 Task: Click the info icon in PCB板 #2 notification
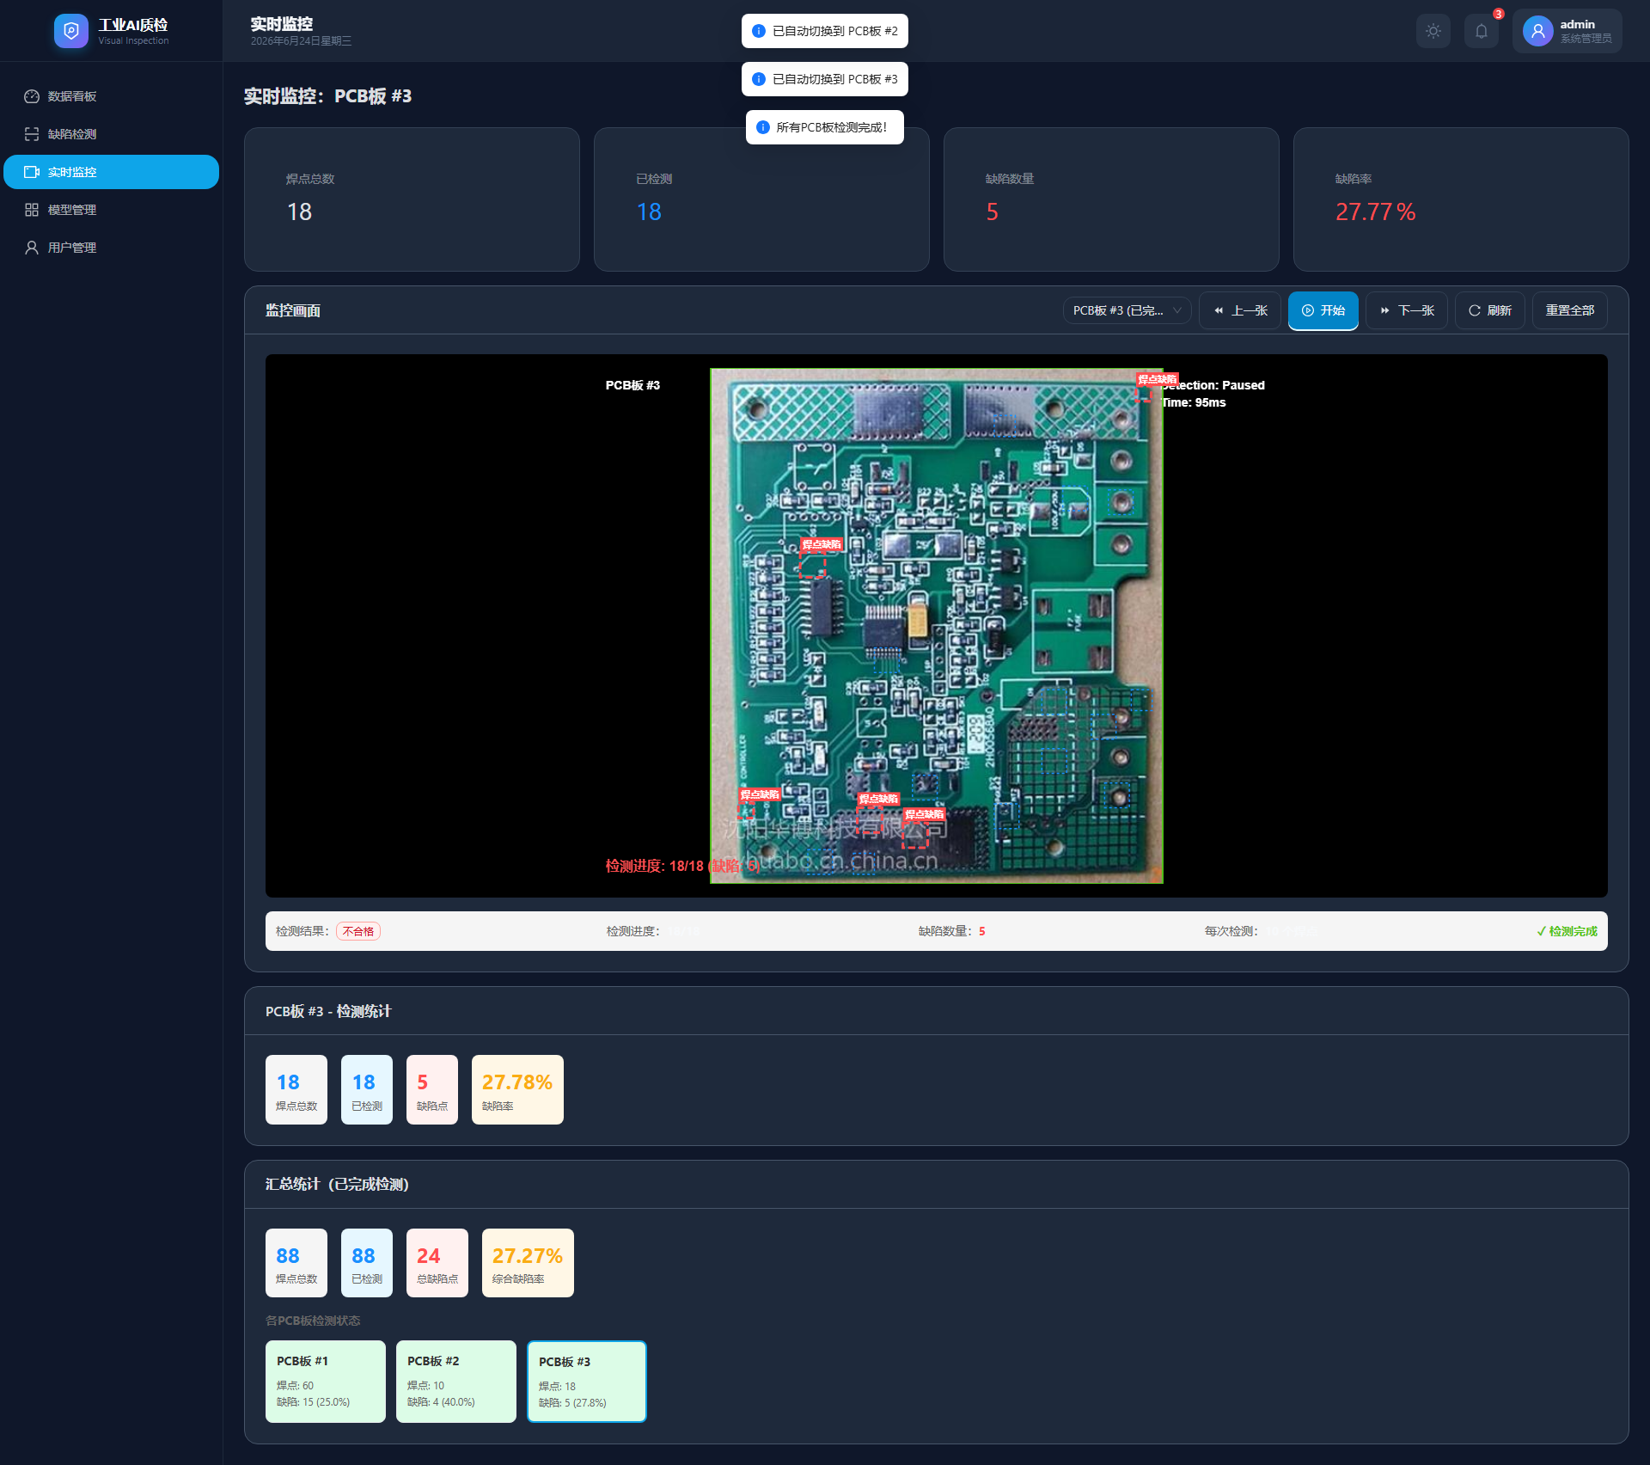coord(759,31)
